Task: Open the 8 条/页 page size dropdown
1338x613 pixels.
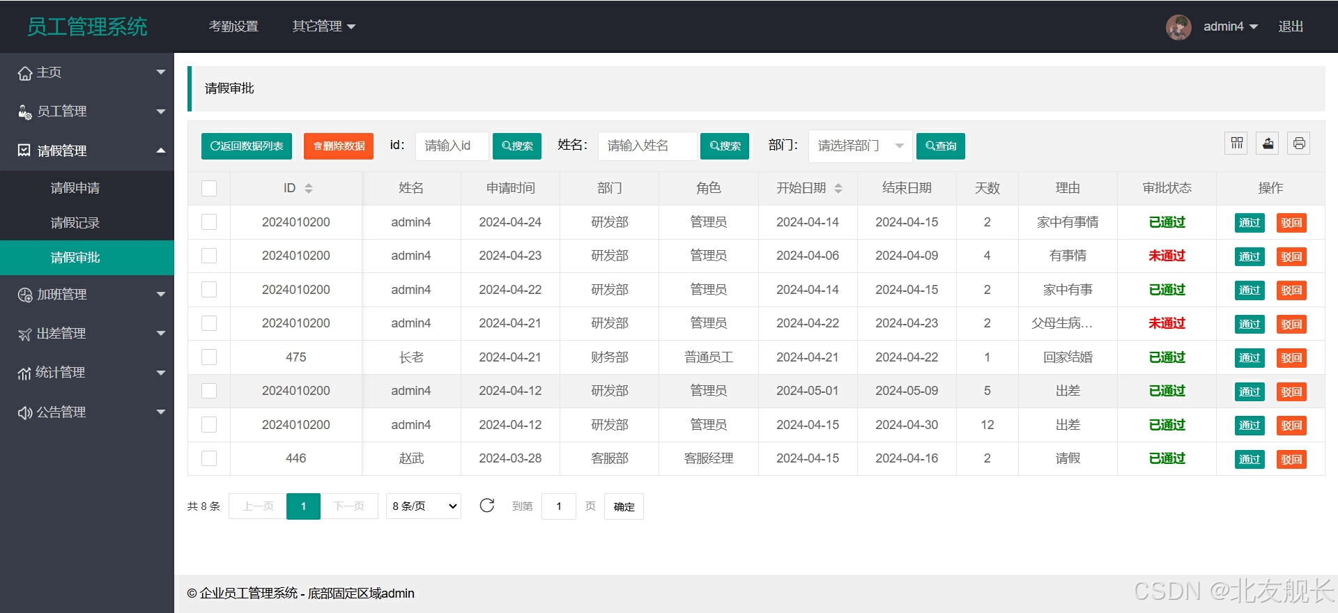Action: point(424,506)
